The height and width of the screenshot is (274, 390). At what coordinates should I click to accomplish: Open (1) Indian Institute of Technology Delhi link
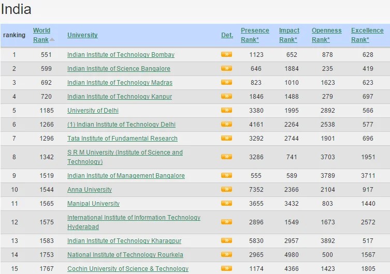click(121, 125)
